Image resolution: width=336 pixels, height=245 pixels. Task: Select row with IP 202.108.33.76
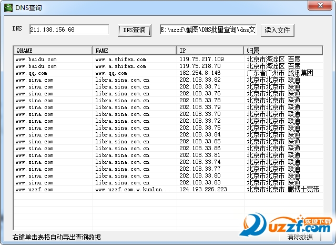pyautogui.click(x=168, y=93)
